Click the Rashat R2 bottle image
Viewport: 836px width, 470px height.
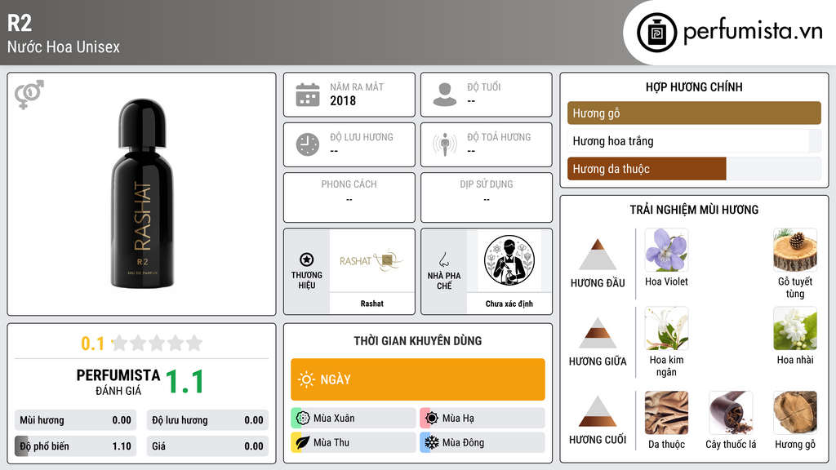[142, 194]
